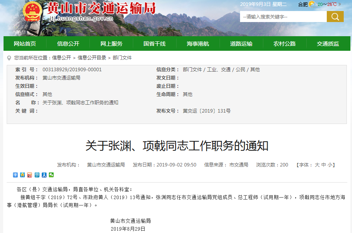This screenshot has width=352, height=233.
Task: Share article to Sina Weibo
Action: (x=30, y=175)
